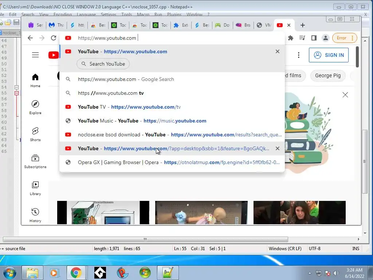The height and width of the screenshot is (280, 373).
Task: Open YouTube hamburger guide menu
Action: point(35,55)
